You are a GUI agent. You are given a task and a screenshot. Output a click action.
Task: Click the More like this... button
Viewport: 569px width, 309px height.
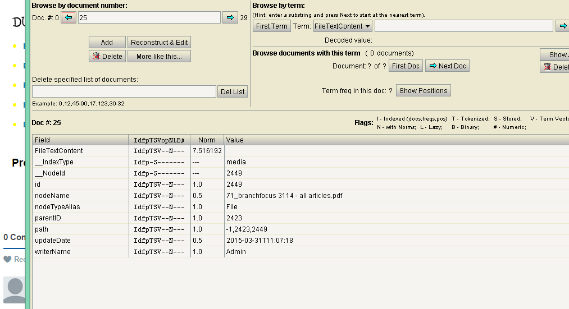pyautogui.click(x=159, y=56)
